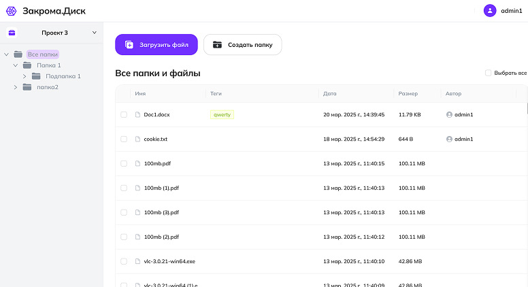Viewport: 528px width, 287px height.
Task: Sort by the Размер column header
Action: point(408,94)
